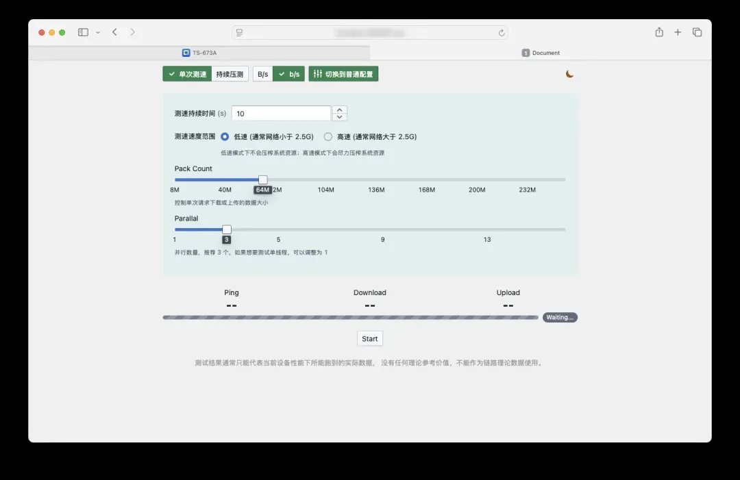Enable 持续压测 continuous stress test mode
The image size is (740, 480).
pyautogui.click(x=230, y=74)
